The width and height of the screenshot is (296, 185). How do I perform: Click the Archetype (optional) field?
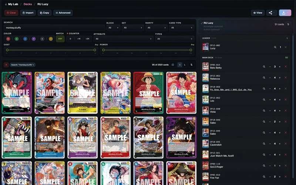pyautogui.click(x=213, y=26)
